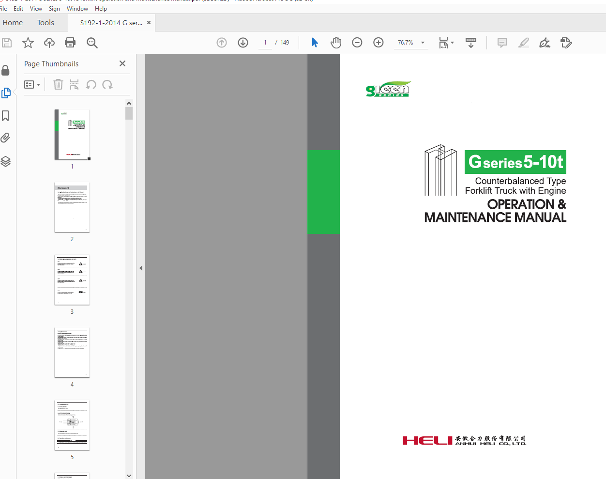Viewport: 606px width, 479px height.
Task: Activate the hand pan tool
Action: click(x=336, y=43)
